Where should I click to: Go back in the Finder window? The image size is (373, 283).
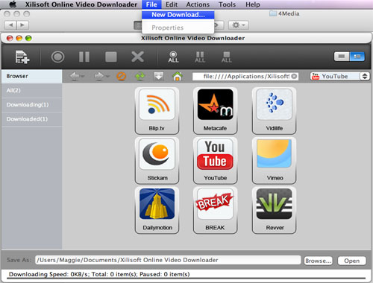pos(10,25)
